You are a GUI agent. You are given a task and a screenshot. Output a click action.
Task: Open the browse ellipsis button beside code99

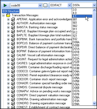coord(45,5)
